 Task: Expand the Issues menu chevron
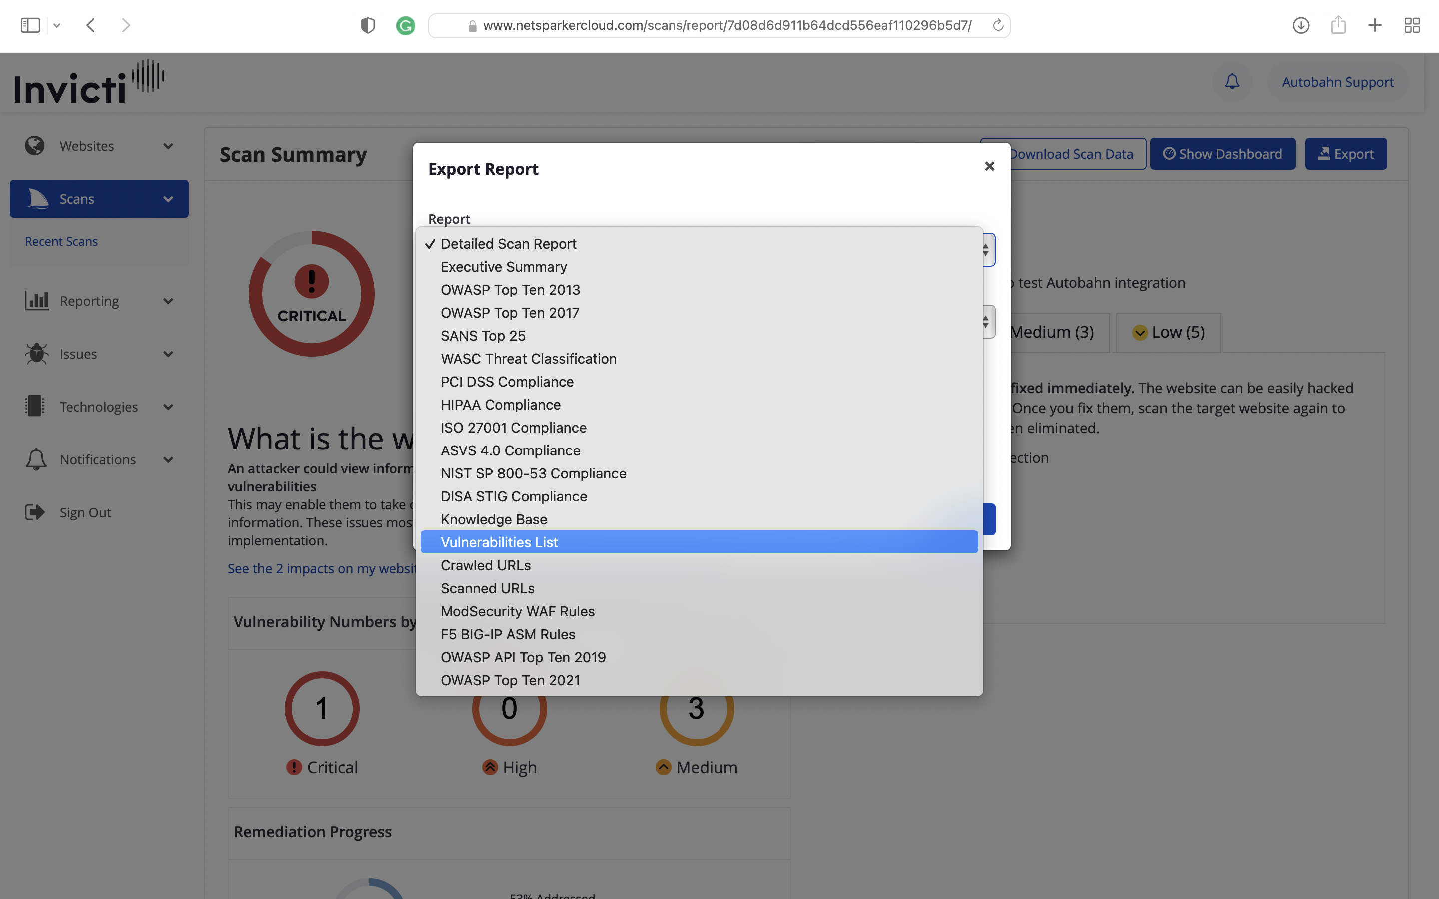click(168, 354)
